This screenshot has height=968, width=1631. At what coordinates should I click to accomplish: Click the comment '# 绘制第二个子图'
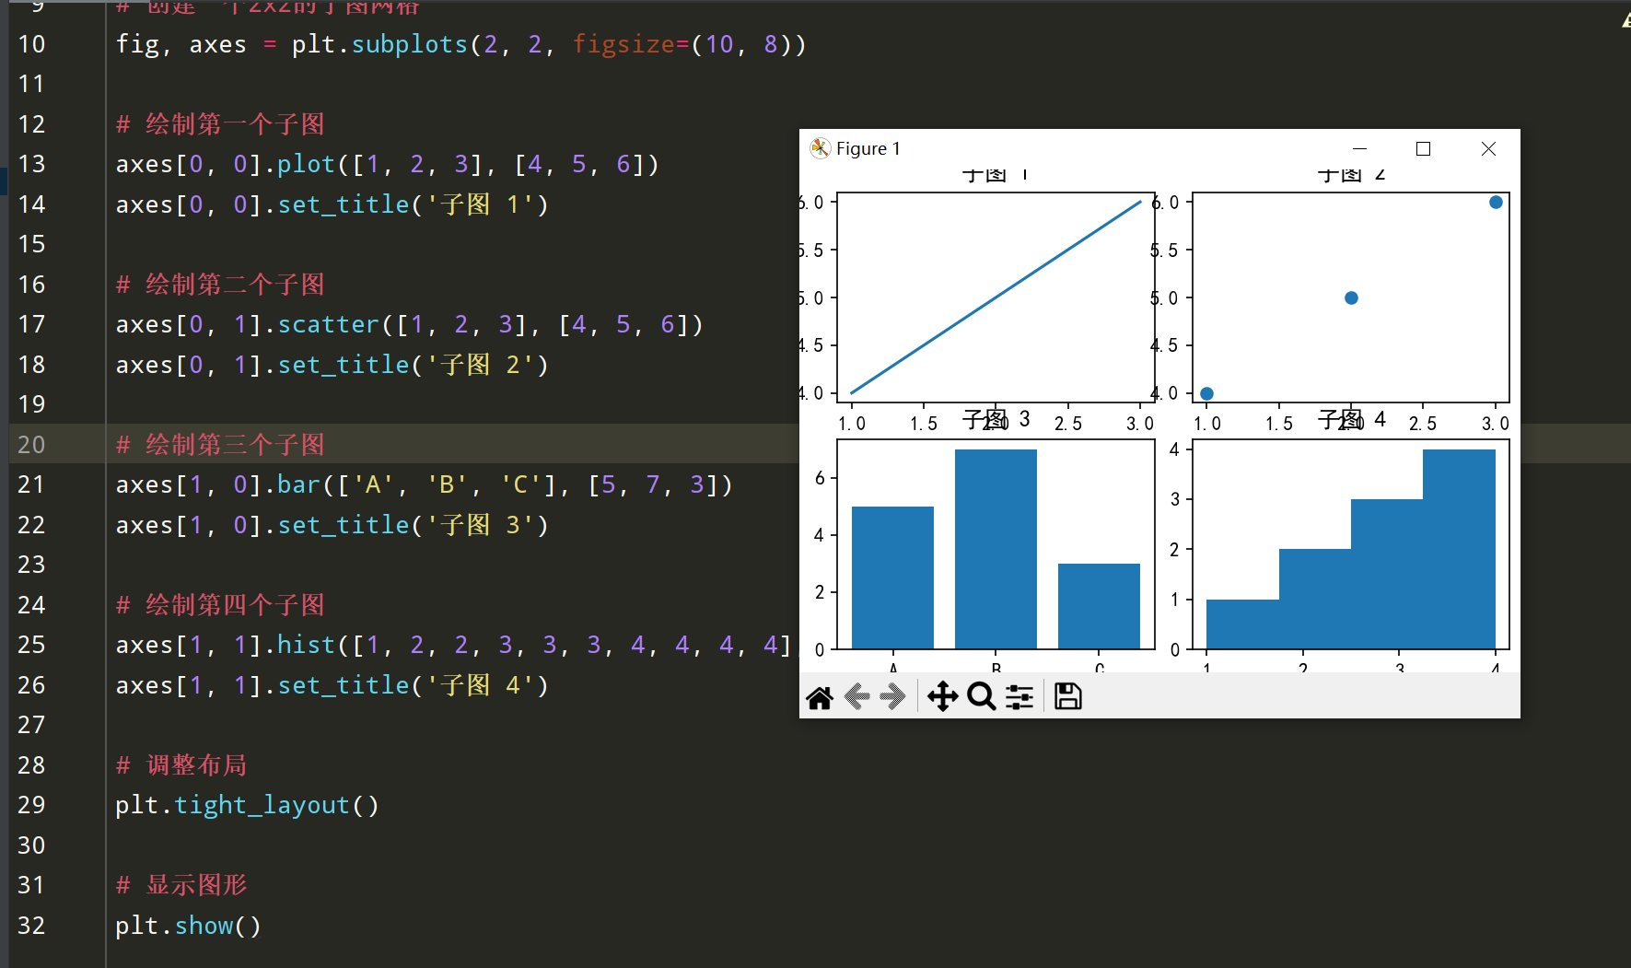click(220, 285)
